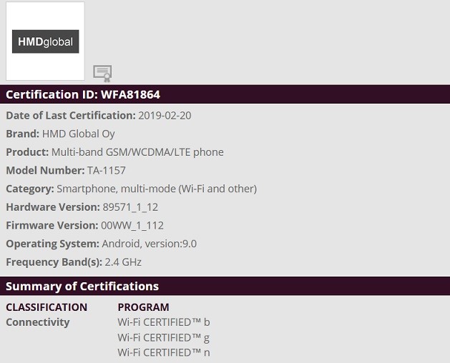This screenshot has width=450, height=363.
Task: Click the date value 2019-02-20
Action: pyautogui.click(x=165, y=116)
